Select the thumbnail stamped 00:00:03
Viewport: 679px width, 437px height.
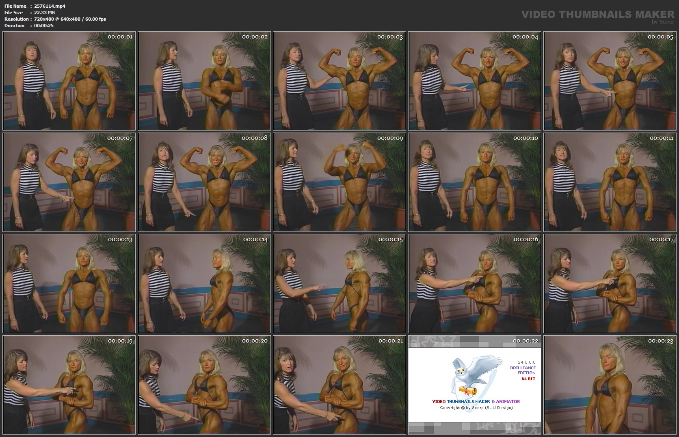[x=339, y=81]
